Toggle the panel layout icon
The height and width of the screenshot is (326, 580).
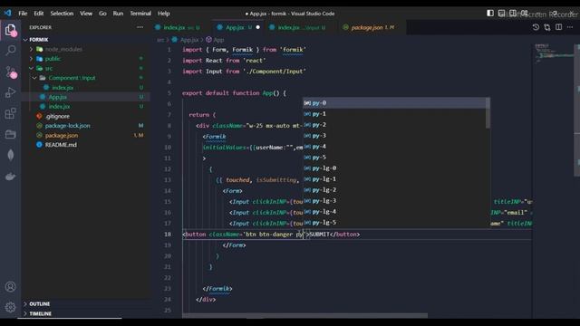501,14
